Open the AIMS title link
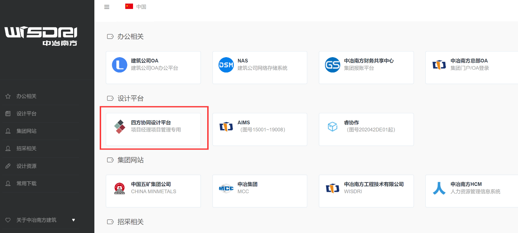This screenshot has height=233, width=518. click(x=244, y=123)
